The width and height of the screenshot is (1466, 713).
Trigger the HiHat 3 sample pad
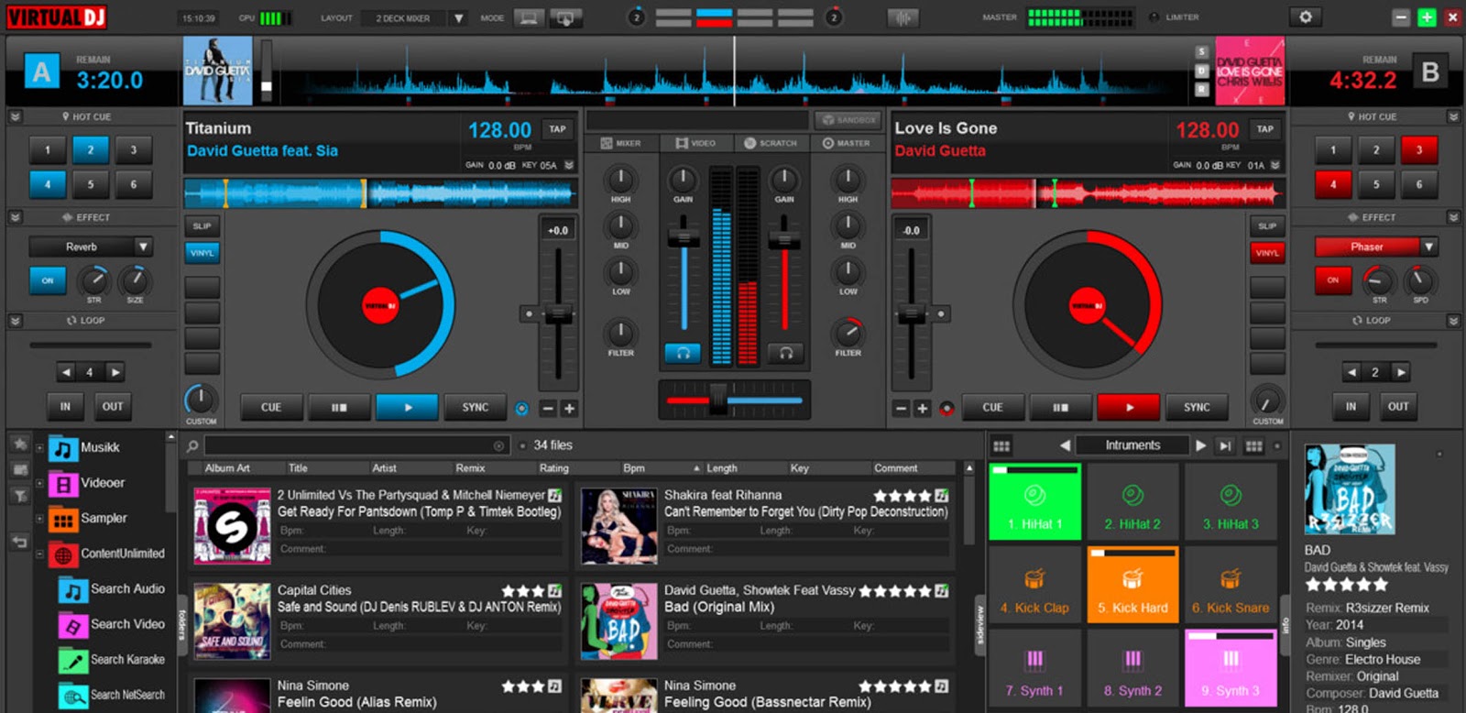pyautogui.click(x=1231, y=500)
